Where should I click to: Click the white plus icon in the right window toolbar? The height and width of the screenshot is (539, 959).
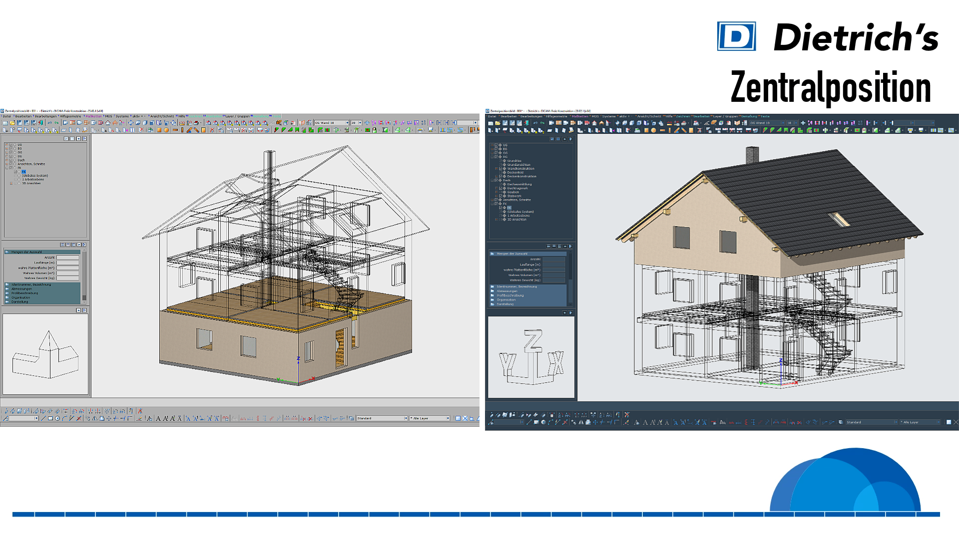pos(803,123)
